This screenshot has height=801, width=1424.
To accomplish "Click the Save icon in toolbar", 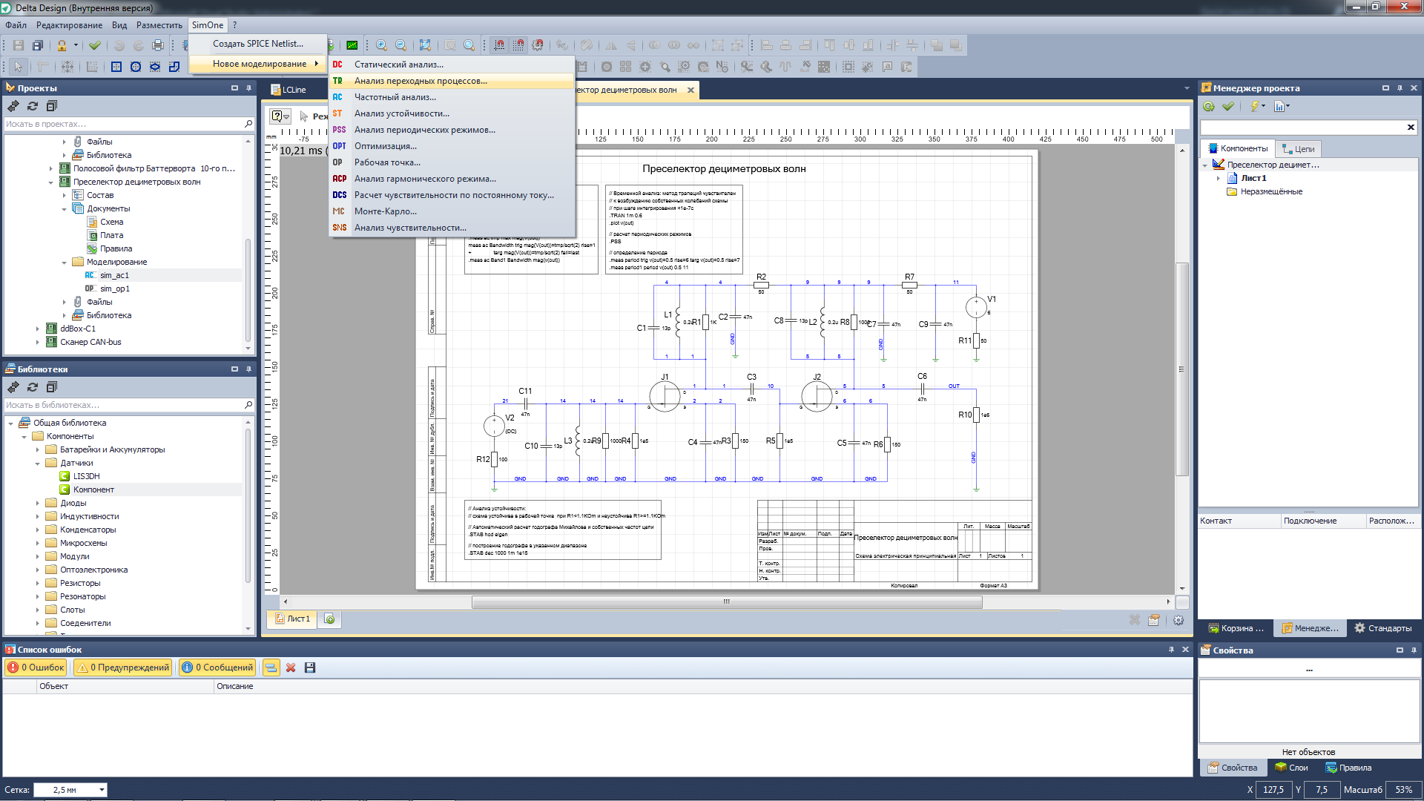I will click(19, 45).
